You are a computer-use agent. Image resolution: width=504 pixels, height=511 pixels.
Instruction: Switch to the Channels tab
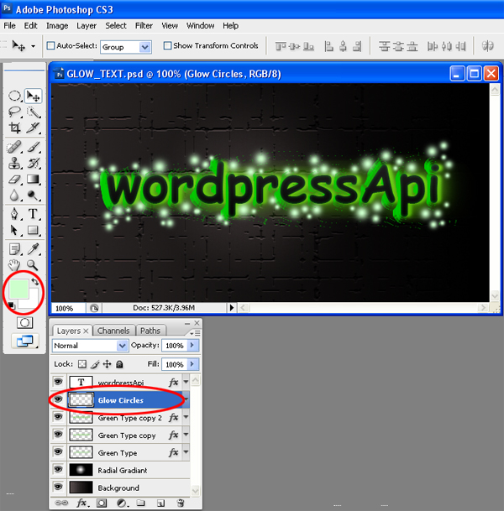coord(113,331)
